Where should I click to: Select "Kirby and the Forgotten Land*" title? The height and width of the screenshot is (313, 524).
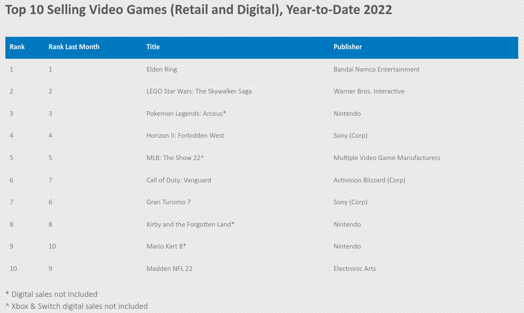190,225
